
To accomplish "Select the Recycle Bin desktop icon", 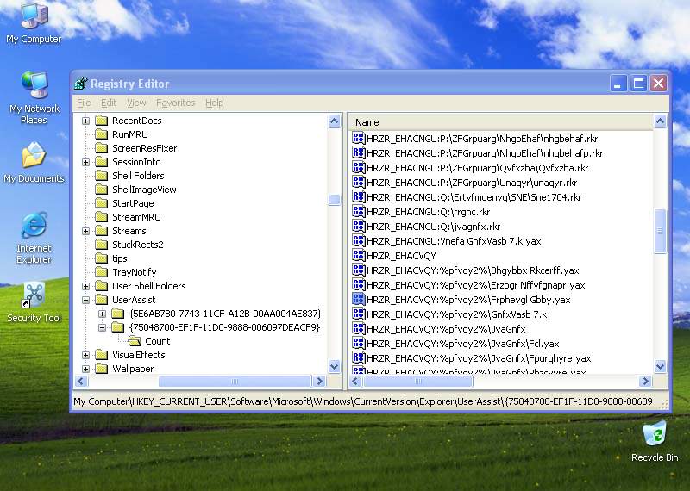I will pos(655,441).
